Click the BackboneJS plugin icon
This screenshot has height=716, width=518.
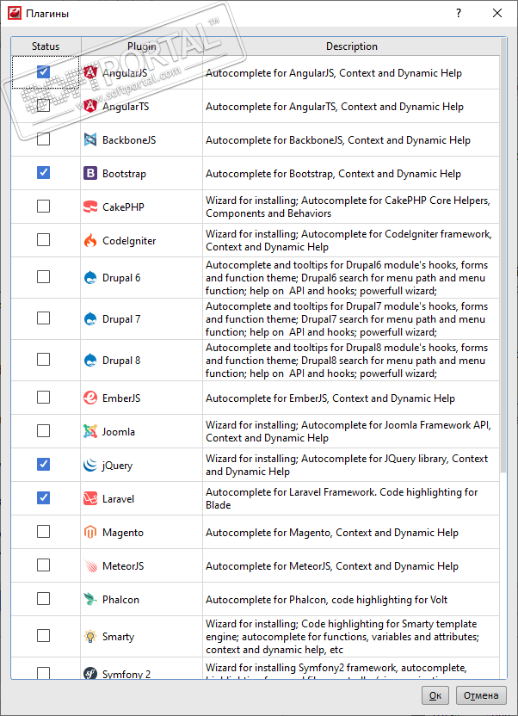click(x=90, y=139)
